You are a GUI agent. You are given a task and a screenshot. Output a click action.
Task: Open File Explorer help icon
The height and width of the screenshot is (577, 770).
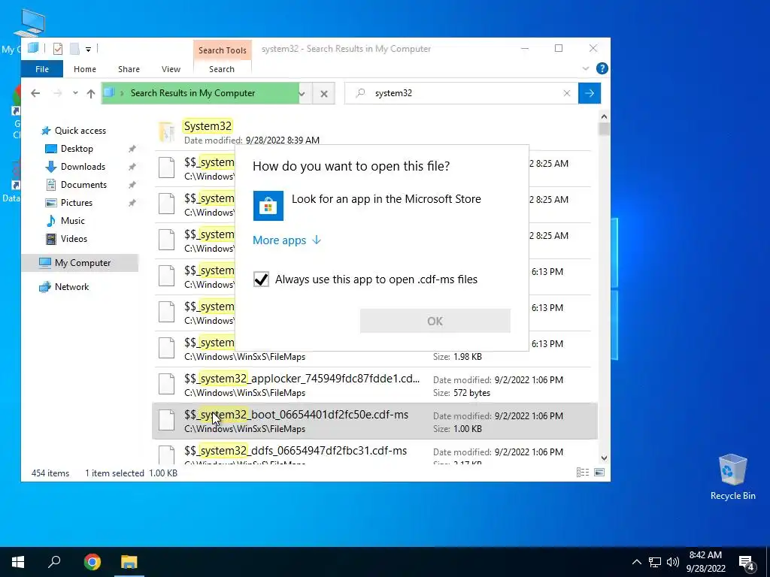click(602, 68)
